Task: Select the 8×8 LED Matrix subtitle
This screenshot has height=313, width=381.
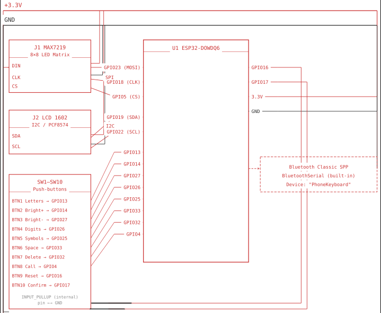Action: (x=50, y=55)
